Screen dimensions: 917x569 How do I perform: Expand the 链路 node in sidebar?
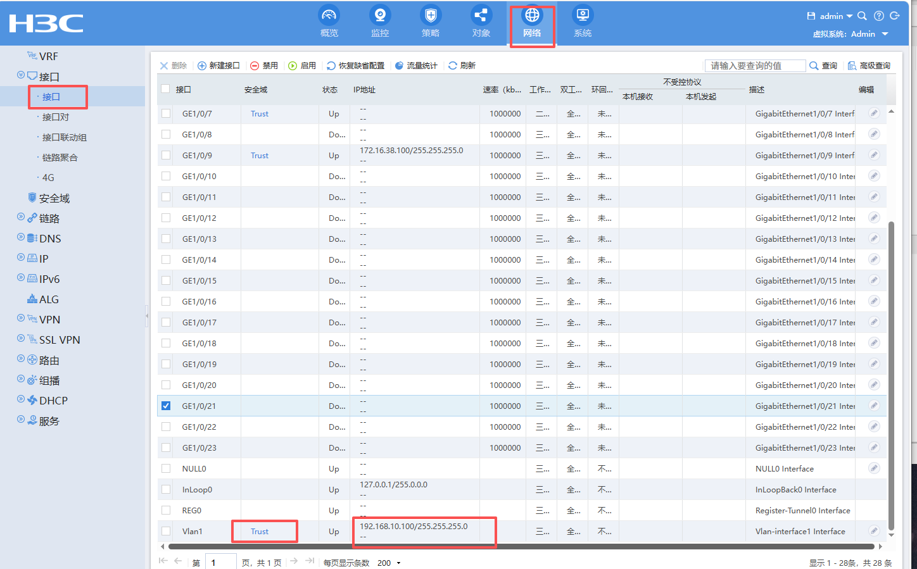(21, 217)
